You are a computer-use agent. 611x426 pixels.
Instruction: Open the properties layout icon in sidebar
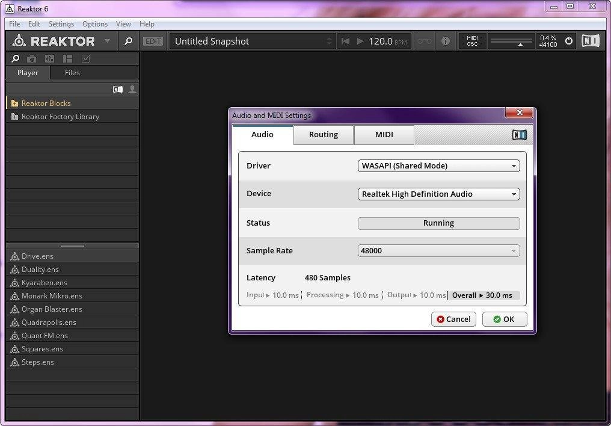click(x=68, y=59)
